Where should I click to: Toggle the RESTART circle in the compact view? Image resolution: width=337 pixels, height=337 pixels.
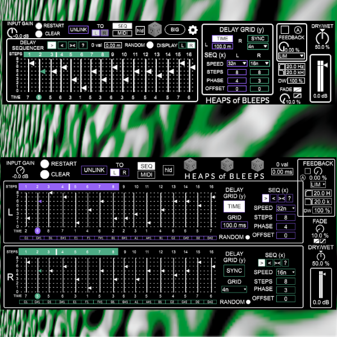pos(39,26)
